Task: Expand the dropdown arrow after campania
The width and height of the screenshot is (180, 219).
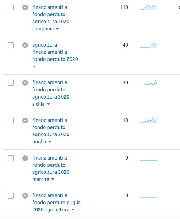Action: [57, 29]
